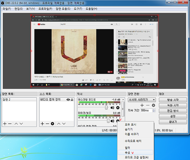
Task: Remove transition with minus icon
Action: (148, 105)
